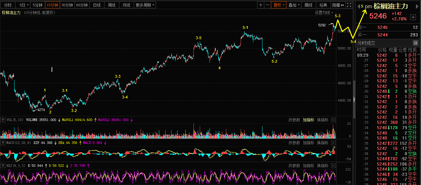Open the 叠加 overlay dropdown
The height and width of the screenshot is (185, 421).
[x=294, y=5]
